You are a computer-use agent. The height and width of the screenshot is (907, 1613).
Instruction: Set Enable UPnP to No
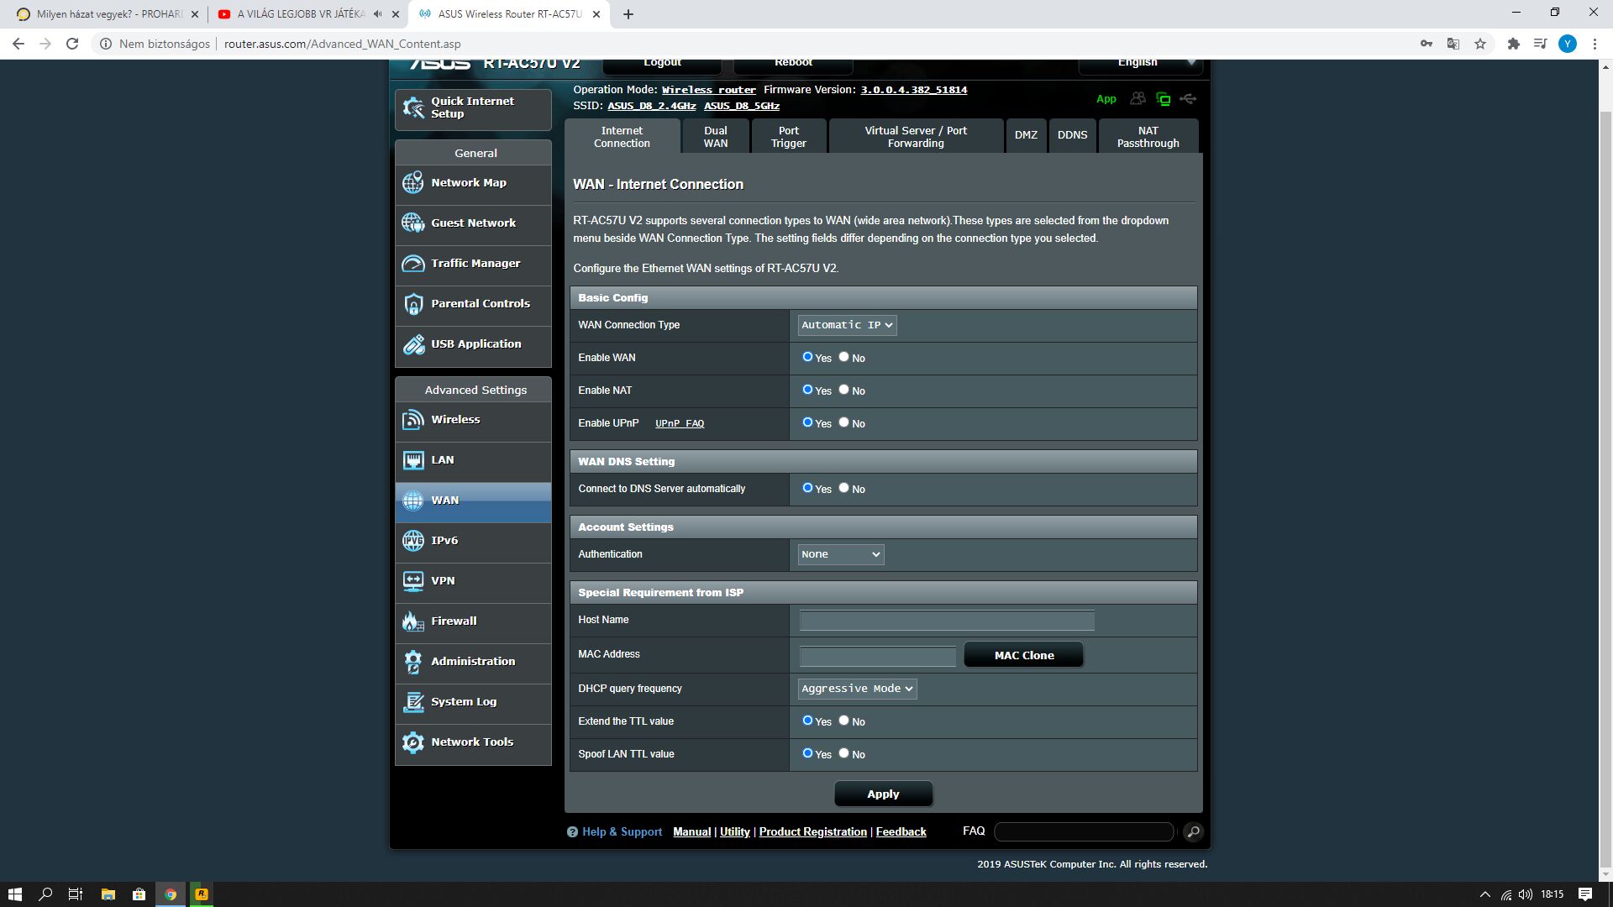tap(843, 422)
